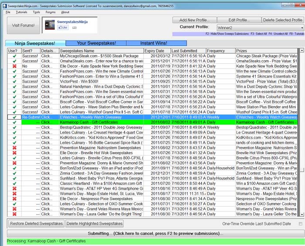Viewport: 305px width, 246px height.
Task: Sort by the Last Submitted column header
Action: pyautogui.click(x=188, y=51)
